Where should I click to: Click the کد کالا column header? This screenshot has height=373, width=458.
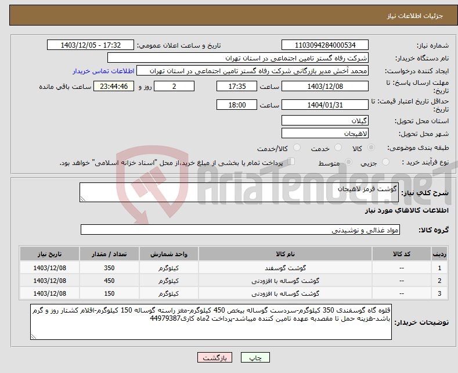402,254
